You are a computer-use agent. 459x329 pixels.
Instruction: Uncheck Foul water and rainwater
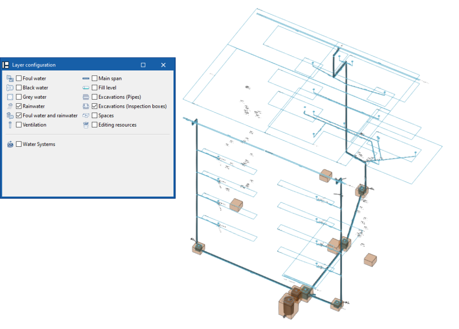click(18, 115)
